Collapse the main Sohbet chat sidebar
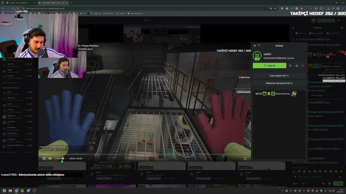346x194 pixels. (293, 27)
